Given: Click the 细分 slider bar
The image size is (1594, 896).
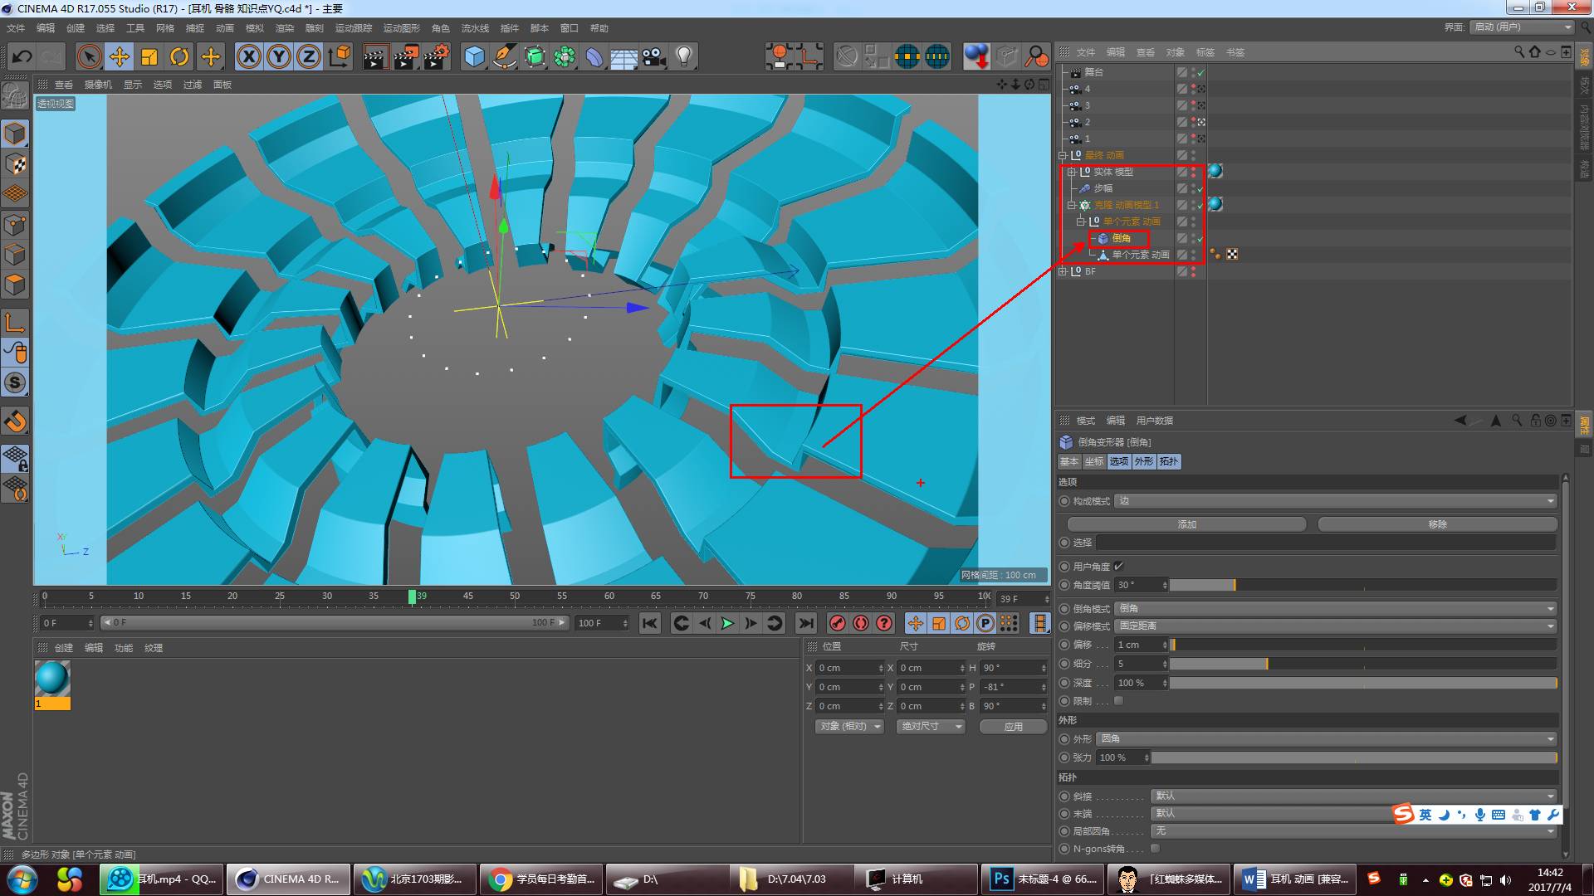Looking at the screenshot, I should (x=1362, y=664).
